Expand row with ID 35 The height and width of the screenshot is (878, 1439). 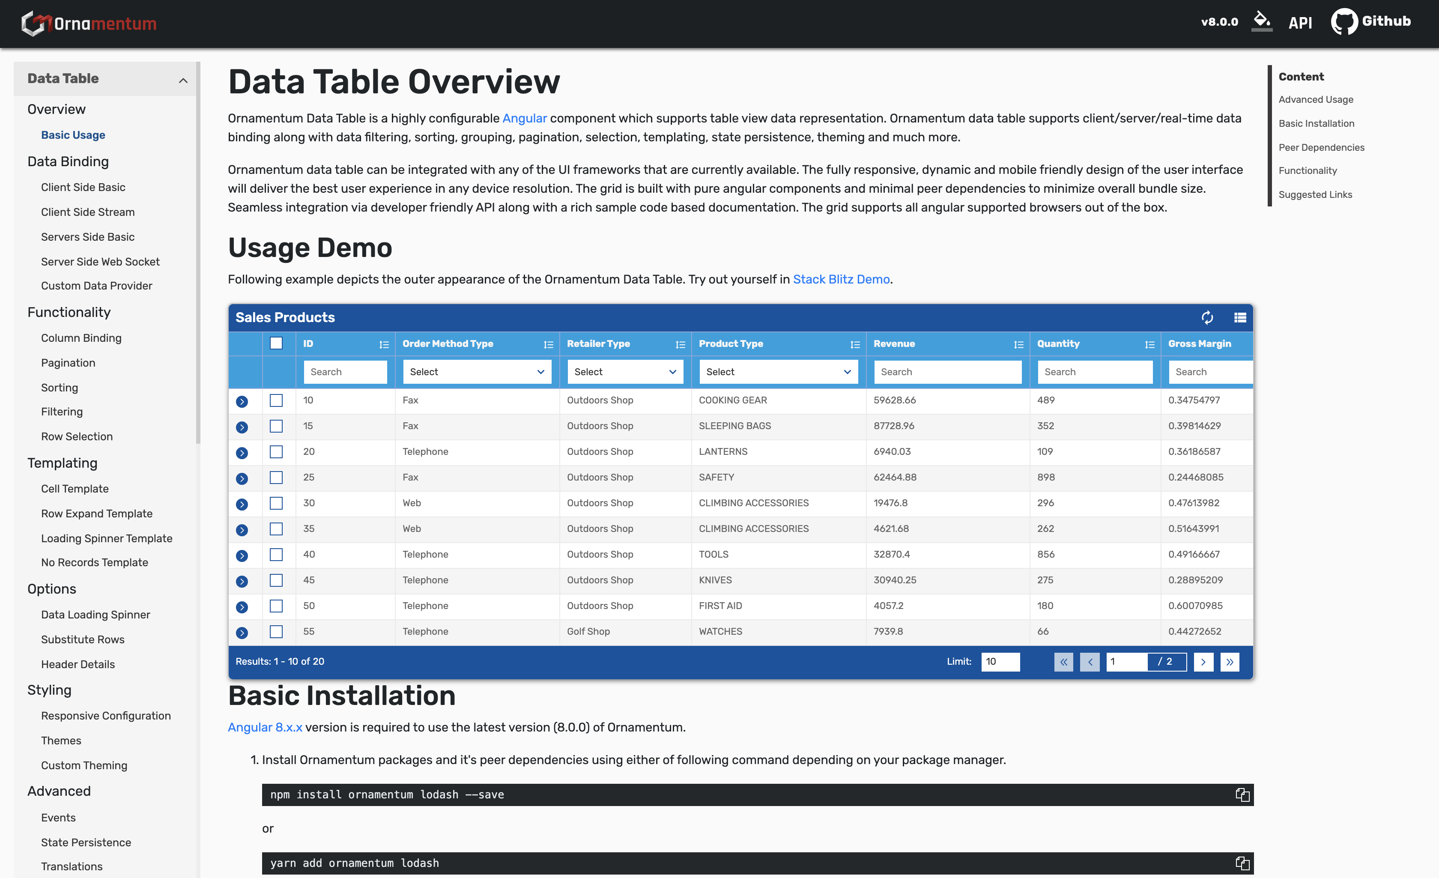(x=242, y=530)
